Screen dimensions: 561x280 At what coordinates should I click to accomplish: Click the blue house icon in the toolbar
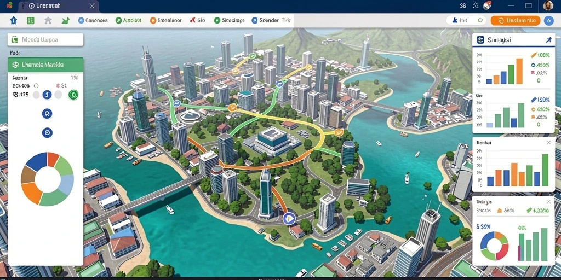(13, 20)
